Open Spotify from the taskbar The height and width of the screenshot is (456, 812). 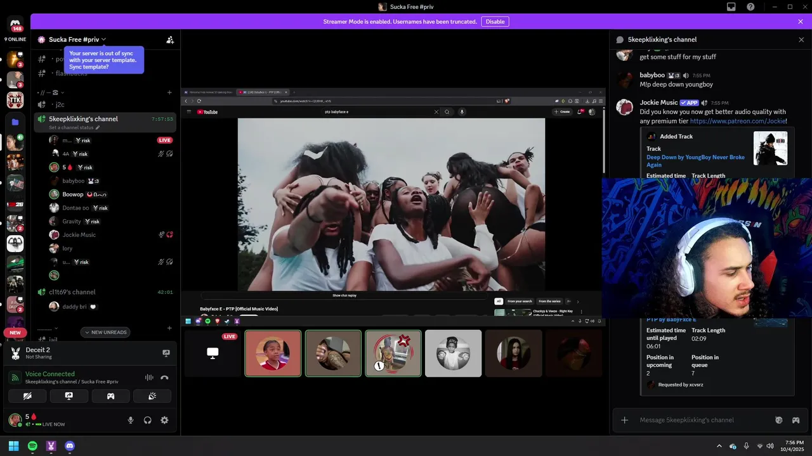pyautogui.click(x=32, y=446)
